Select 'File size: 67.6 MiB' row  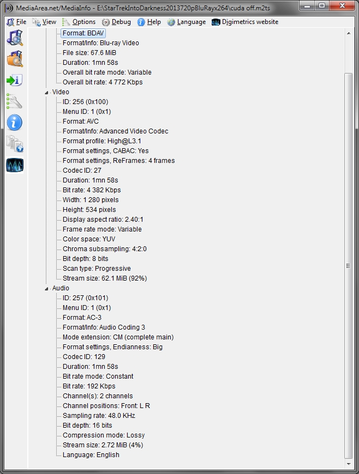pos(89,53)
